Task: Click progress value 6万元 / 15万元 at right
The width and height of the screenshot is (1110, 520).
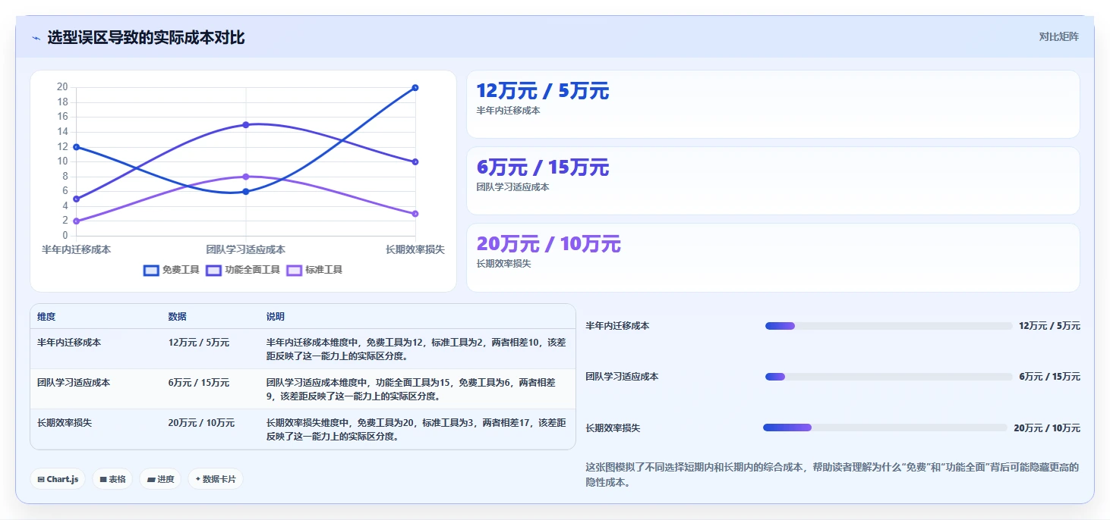Action: 1049,377
